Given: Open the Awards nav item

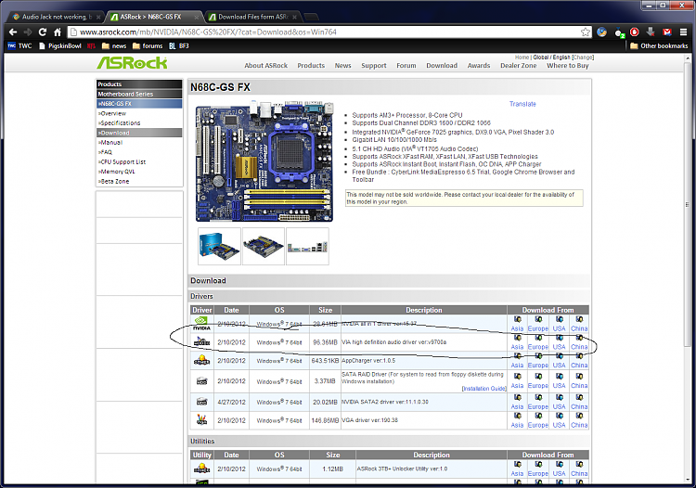Looking at the screenshot, I should (479, 65).
